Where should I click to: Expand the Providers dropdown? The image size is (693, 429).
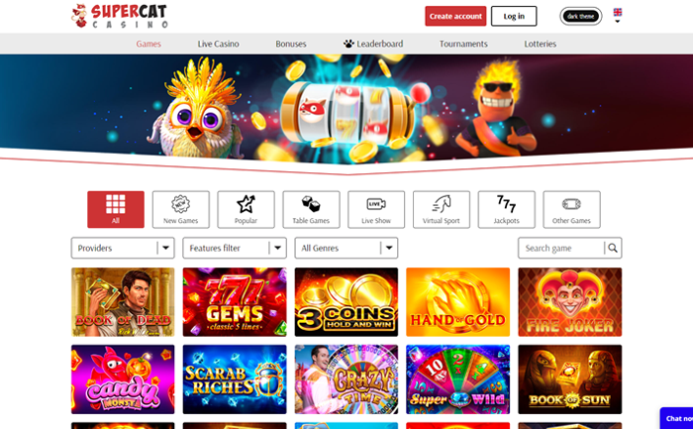coord(123,248)
